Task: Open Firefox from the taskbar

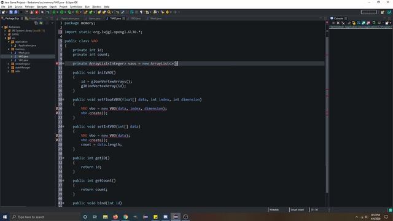Action: [x=115, y=217]
